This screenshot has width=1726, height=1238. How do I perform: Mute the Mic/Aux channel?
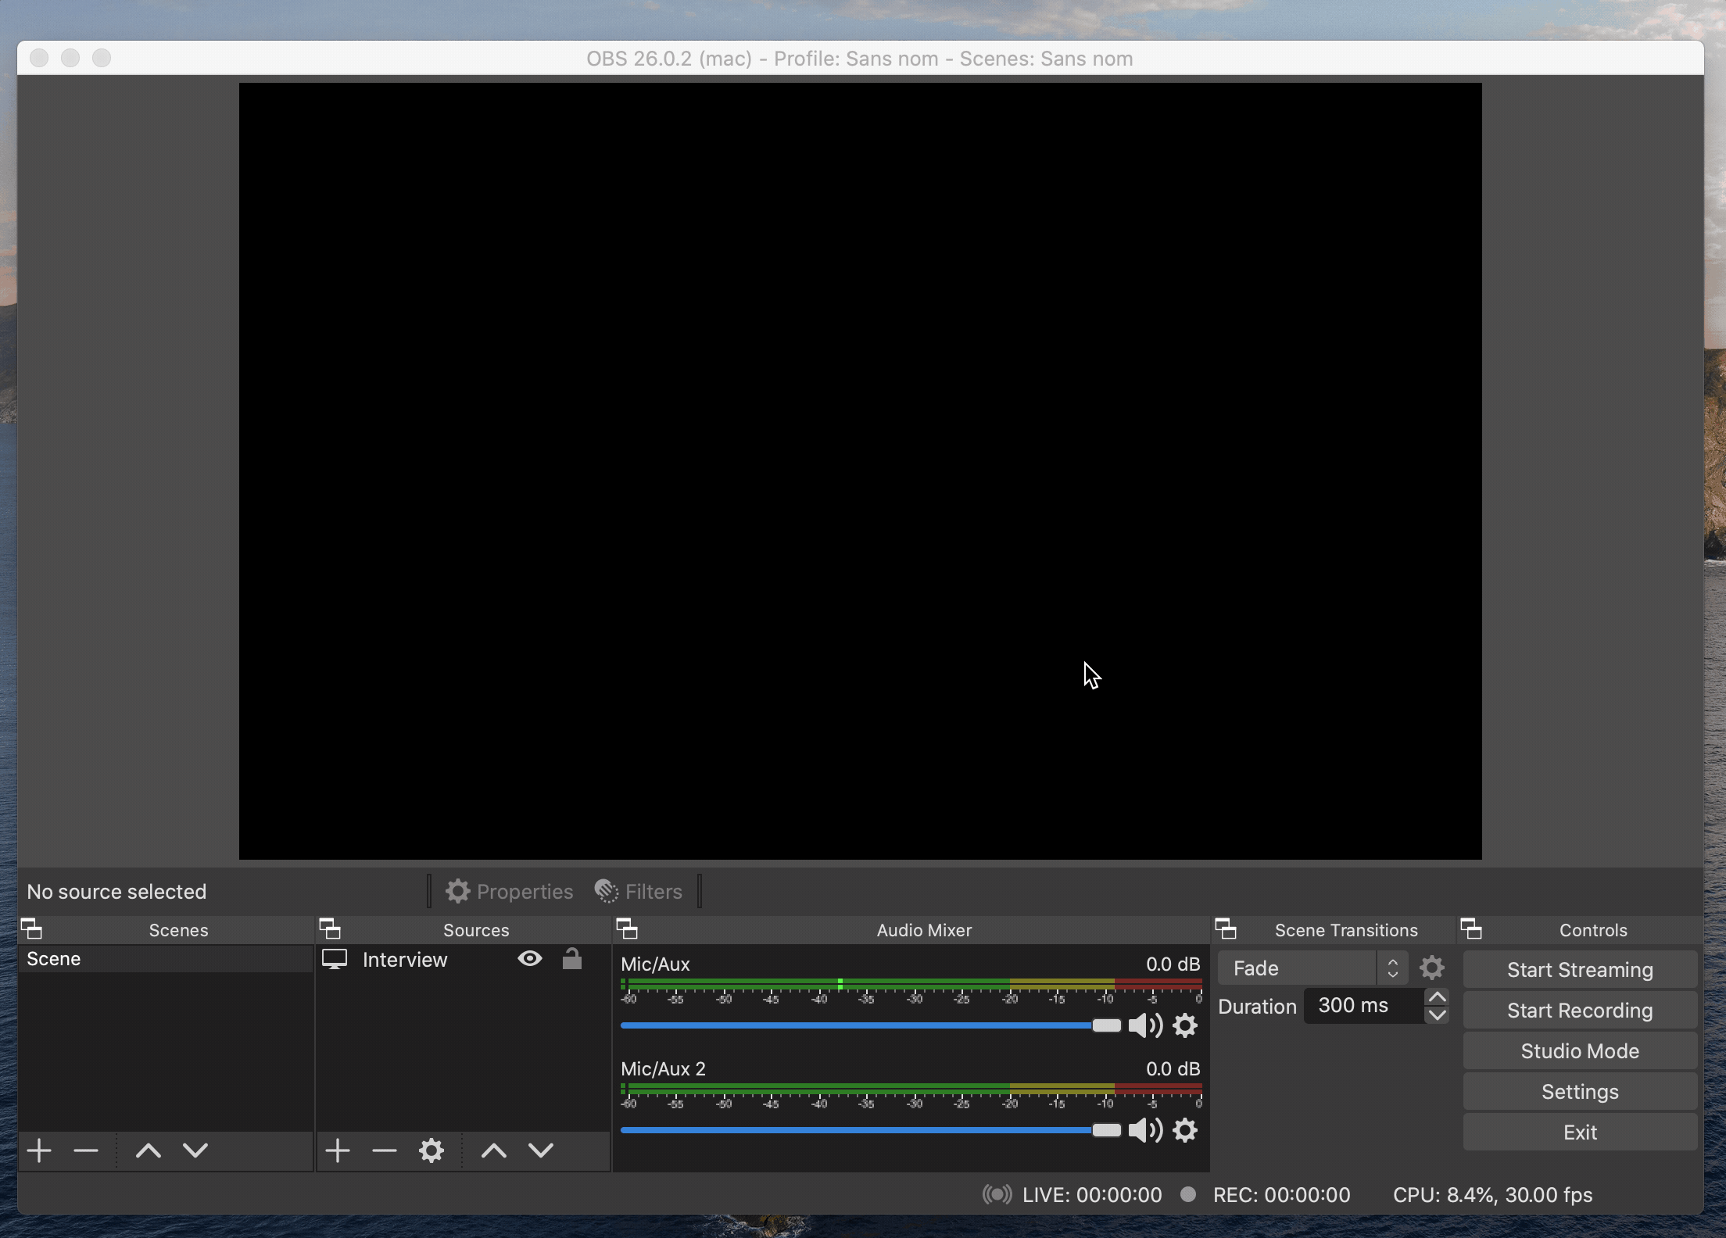click(1145, 1025)
